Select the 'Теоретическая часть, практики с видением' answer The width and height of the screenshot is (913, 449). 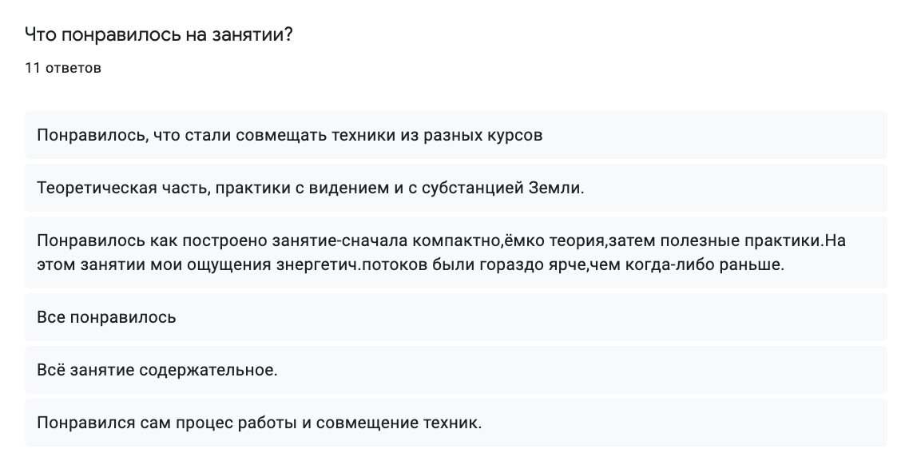click(x=455, y=188)
